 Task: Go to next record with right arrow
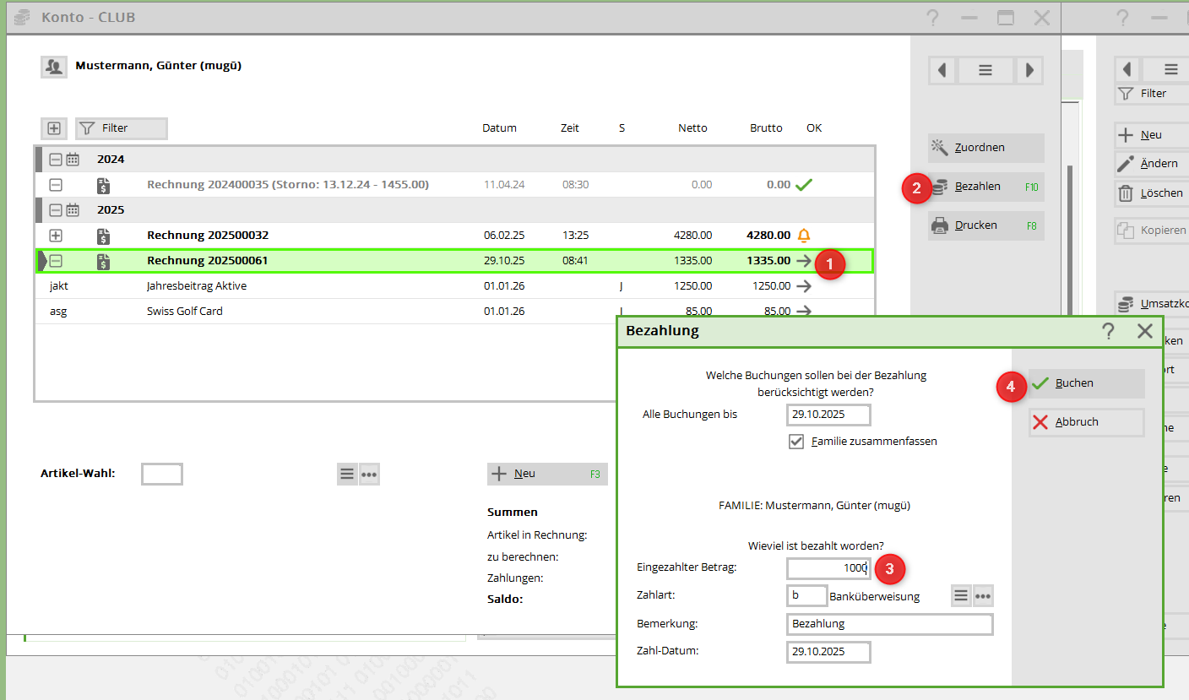[x=1029, y=71]
